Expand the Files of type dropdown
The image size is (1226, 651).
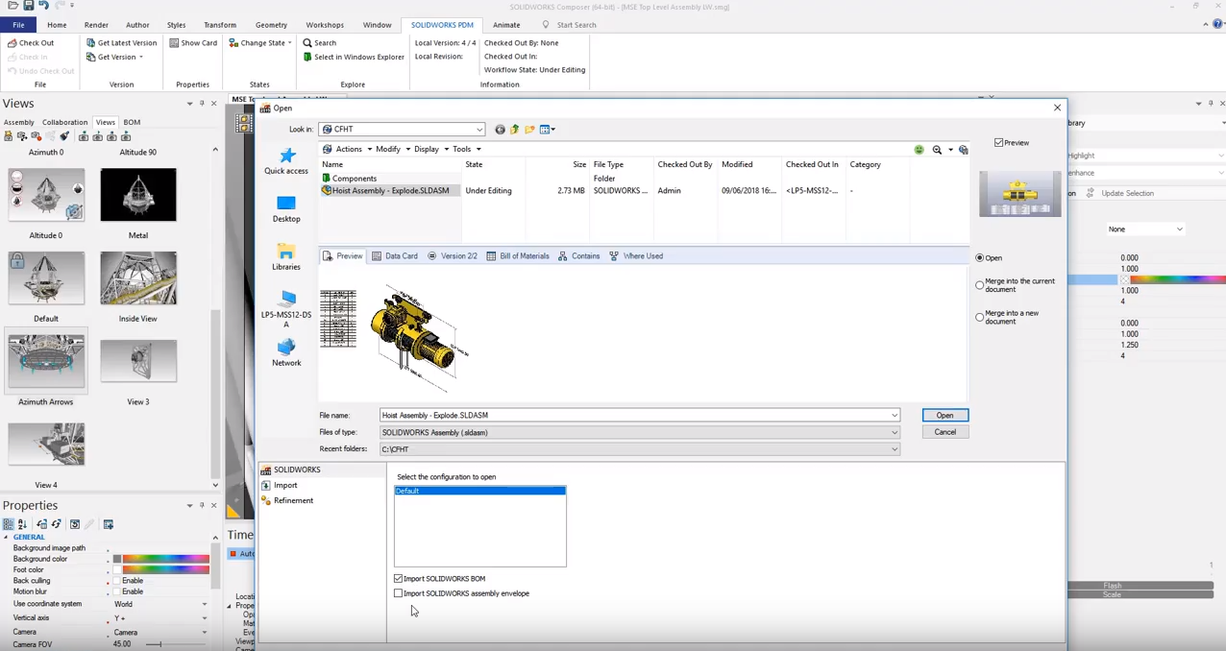tap(895, 433)
